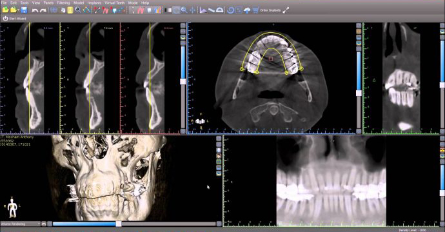445x232 pixels.
Task: Open the File menu
Action: click(4, 3)
